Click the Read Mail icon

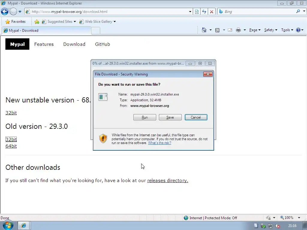coord(230,30)
